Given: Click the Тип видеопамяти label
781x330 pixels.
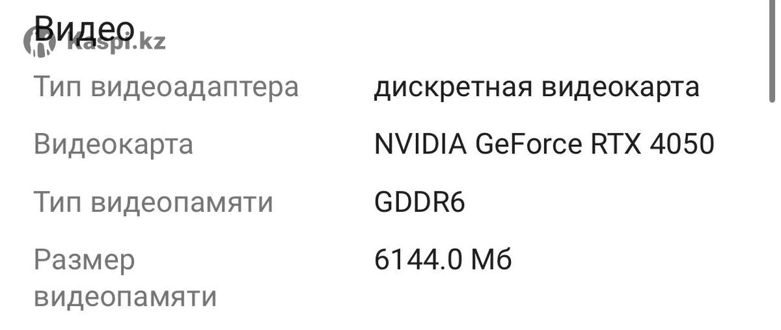Looking at the screenshot, I should (153, 202).
